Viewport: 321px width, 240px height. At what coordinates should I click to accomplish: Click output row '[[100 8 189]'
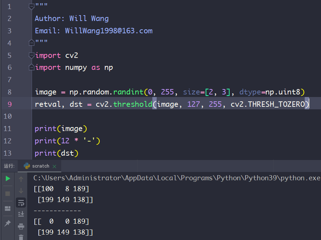pos(61,189)
